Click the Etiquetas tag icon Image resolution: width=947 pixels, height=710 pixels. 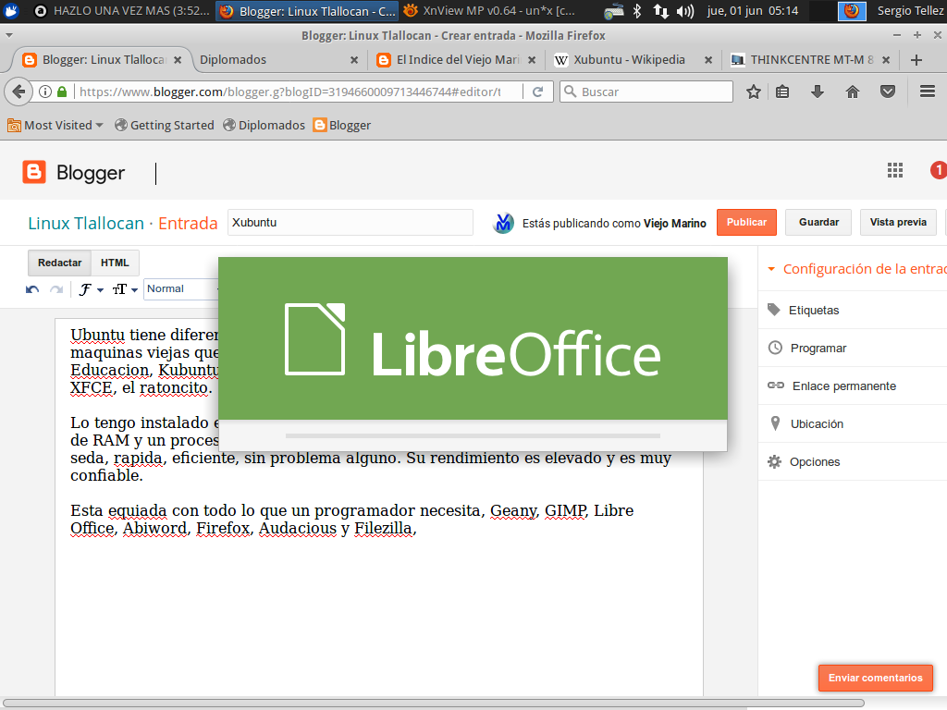coord(773,310)
